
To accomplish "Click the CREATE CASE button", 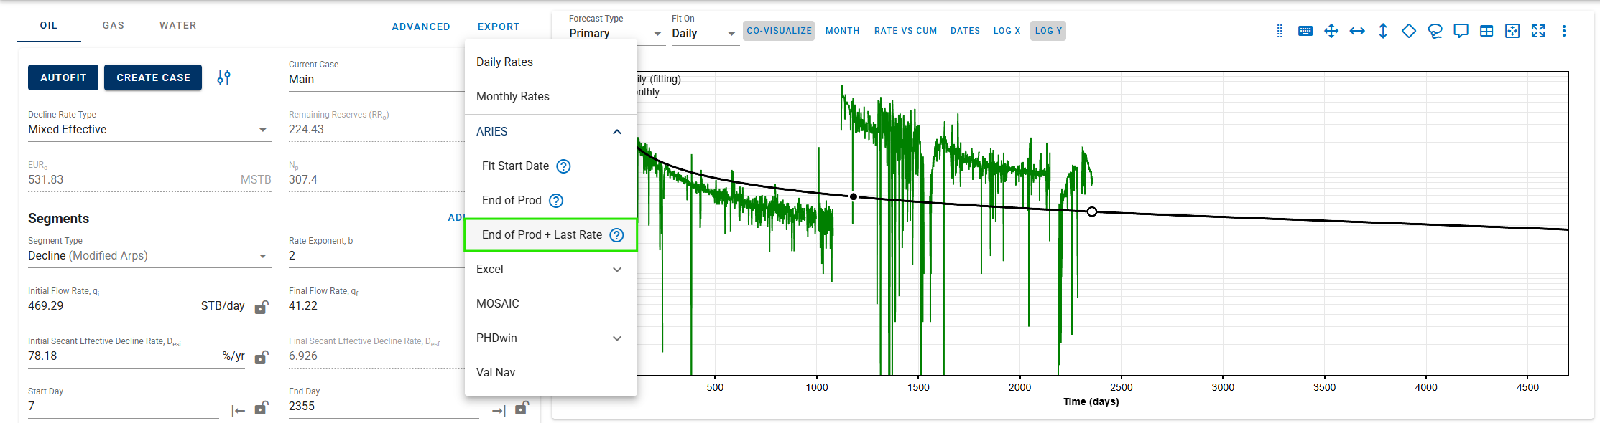I will pos(153,77).
